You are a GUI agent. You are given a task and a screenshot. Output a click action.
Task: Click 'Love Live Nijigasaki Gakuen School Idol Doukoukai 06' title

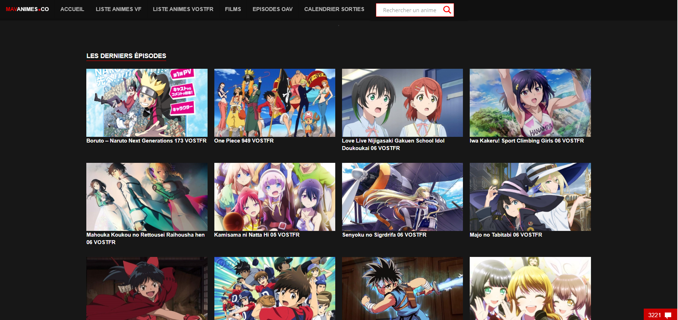click(x=393, y=144)
